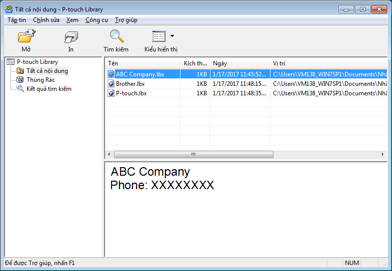Open the Tập tin menu
This screenshot has width=392, height=271.
click(x=17, y=20)
